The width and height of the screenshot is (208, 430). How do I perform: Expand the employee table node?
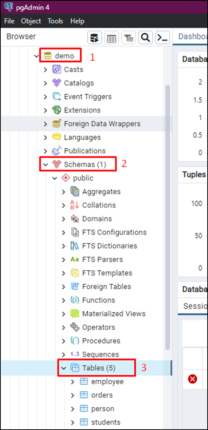click(x=72, y=381)
